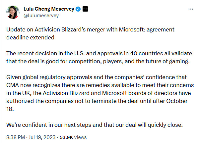Click the 53.9K view count number
The image size is (199, 143).
coord(68,137)
